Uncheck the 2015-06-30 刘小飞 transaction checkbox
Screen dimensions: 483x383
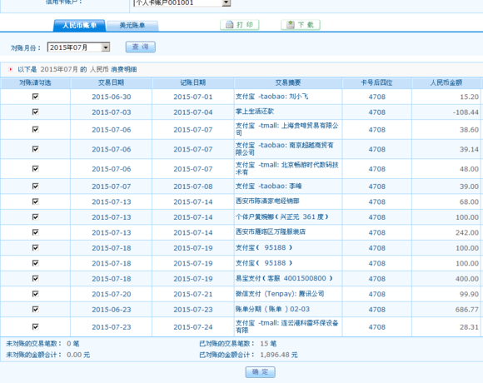coord(36,97)
